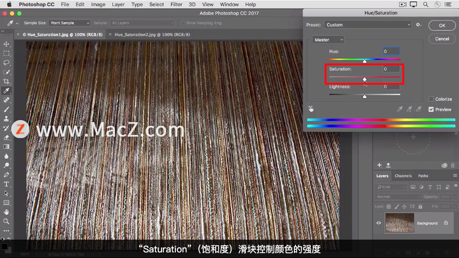Click the Lightness slider handle

[x=364, y=97]
